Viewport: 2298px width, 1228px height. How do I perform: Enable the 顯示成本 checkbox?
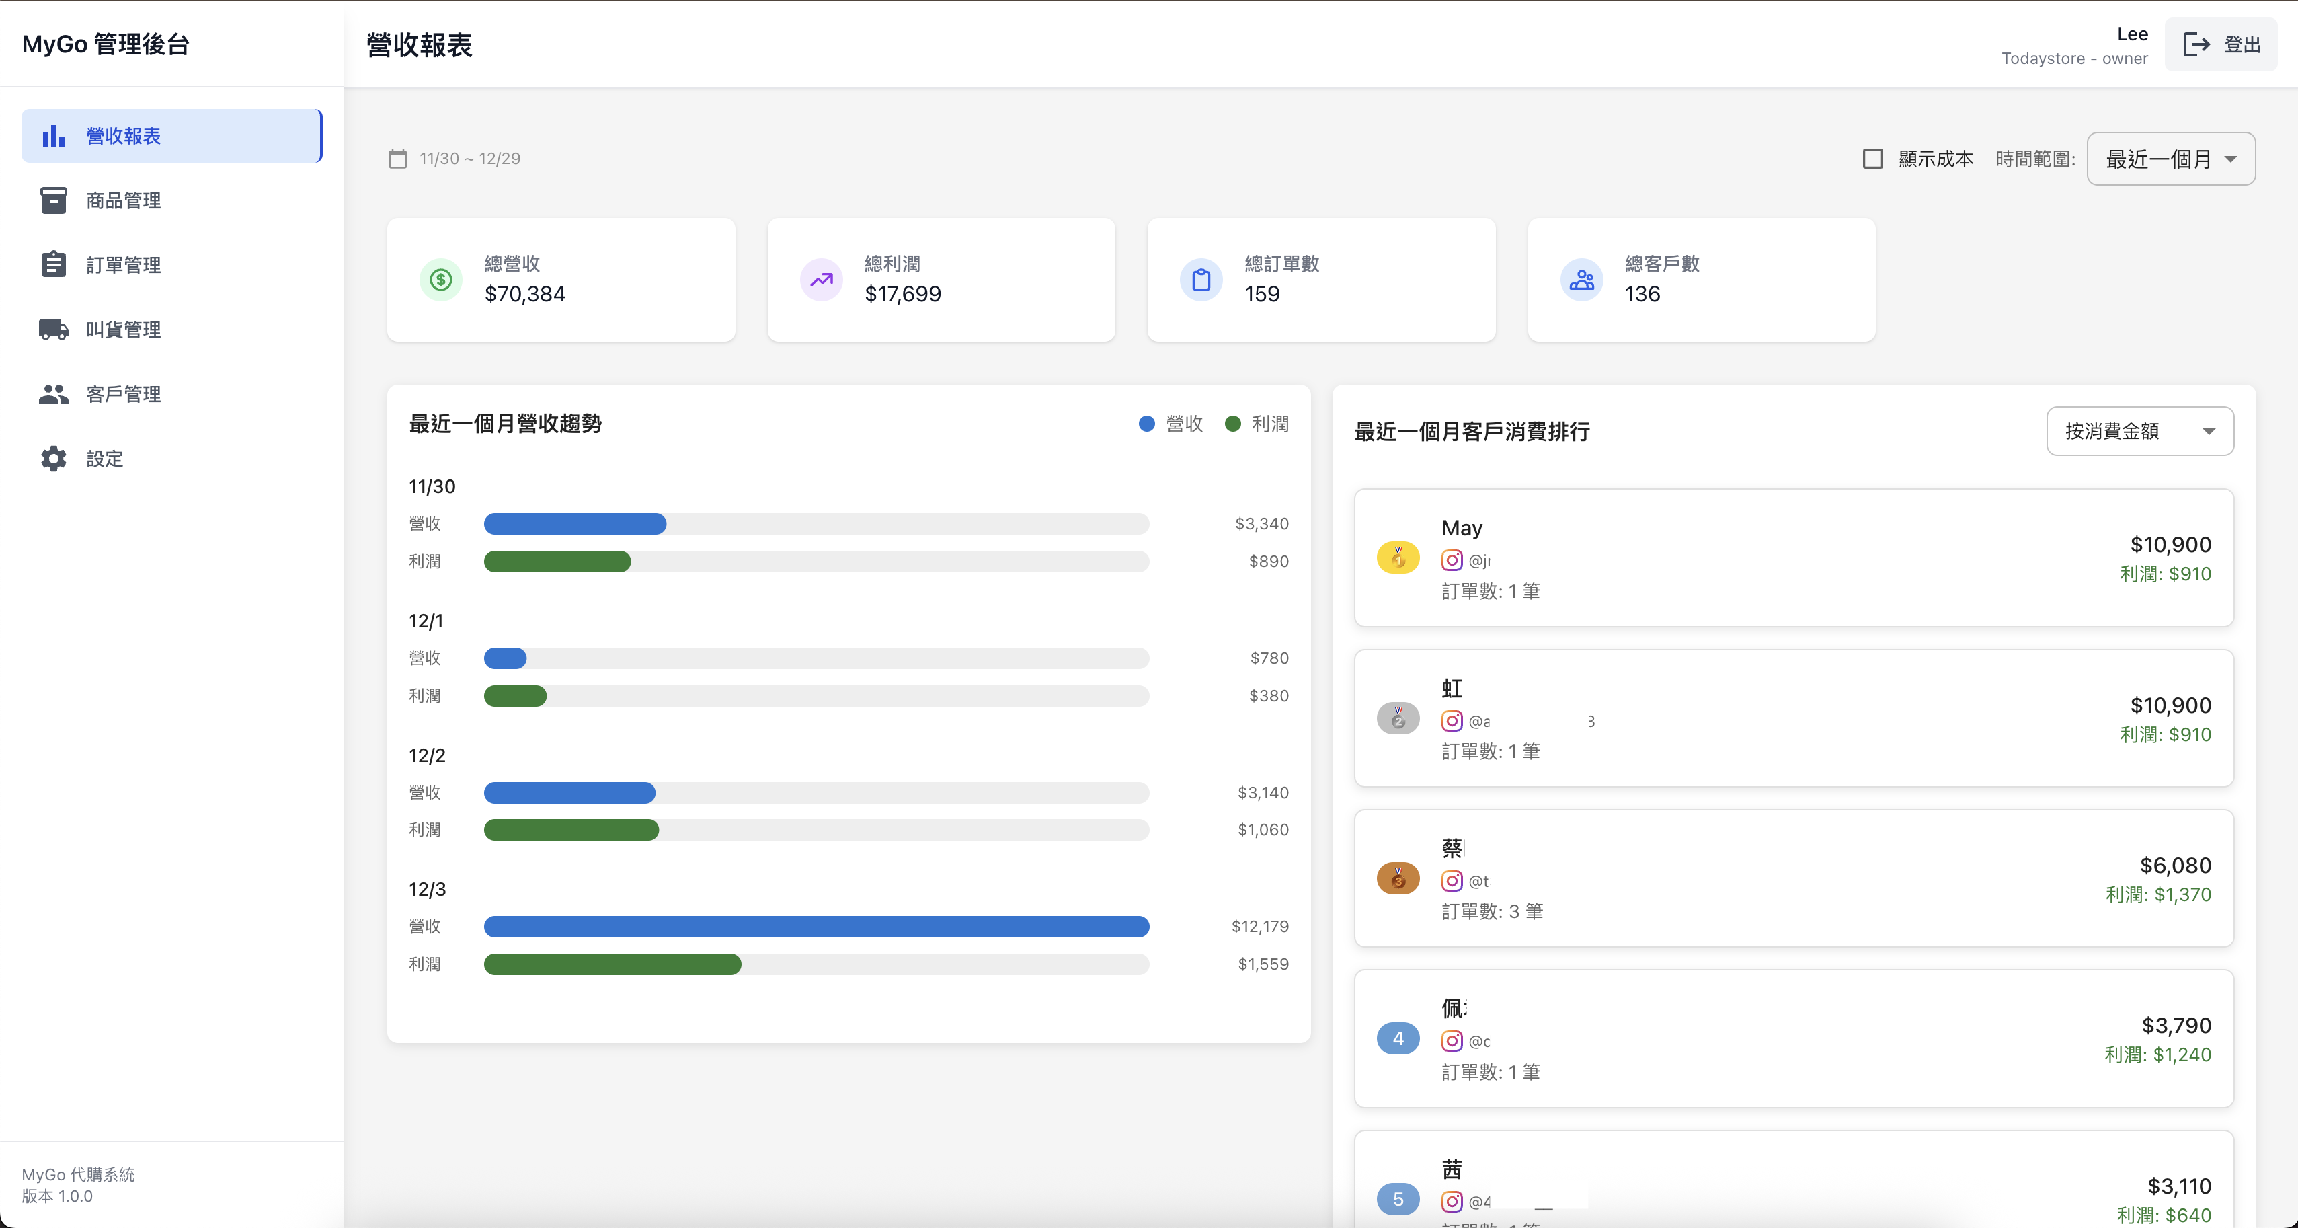[1873, 158]
